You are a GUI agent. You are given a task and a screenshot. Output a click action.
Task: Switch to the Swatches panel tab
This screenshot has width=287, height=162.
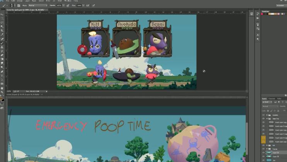265,11
